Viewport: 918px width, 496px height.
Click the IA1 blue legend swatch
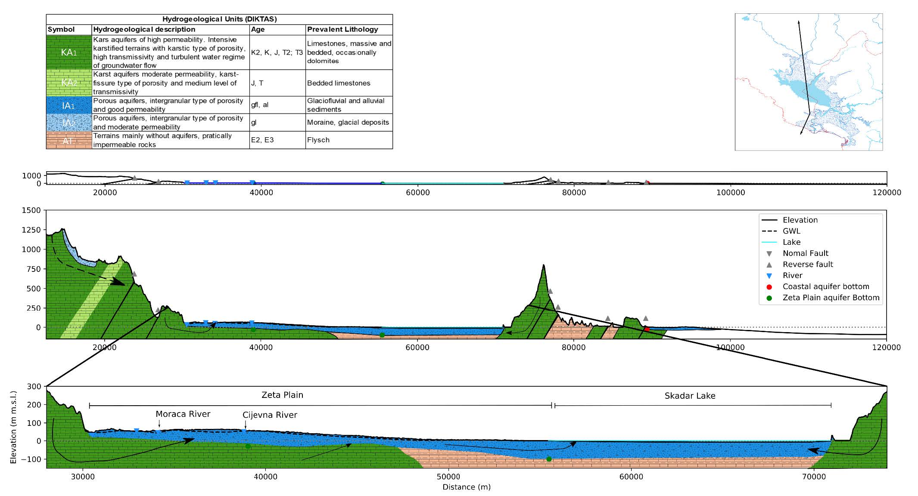69,105
